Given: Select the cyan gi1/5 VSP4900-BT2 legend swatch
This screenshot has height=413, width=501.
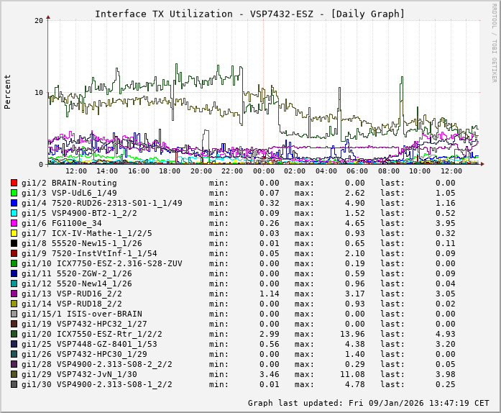Looking at the screenshot, I should (14, 213).
